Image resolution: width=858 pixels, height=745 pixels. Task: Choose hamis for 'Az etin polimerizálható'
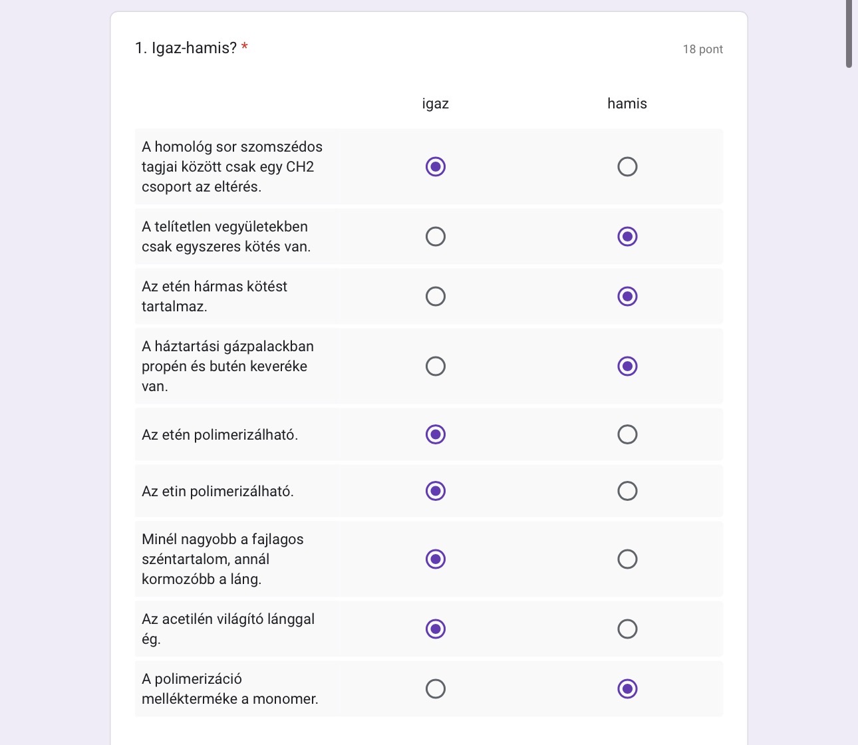click(627, 491)
